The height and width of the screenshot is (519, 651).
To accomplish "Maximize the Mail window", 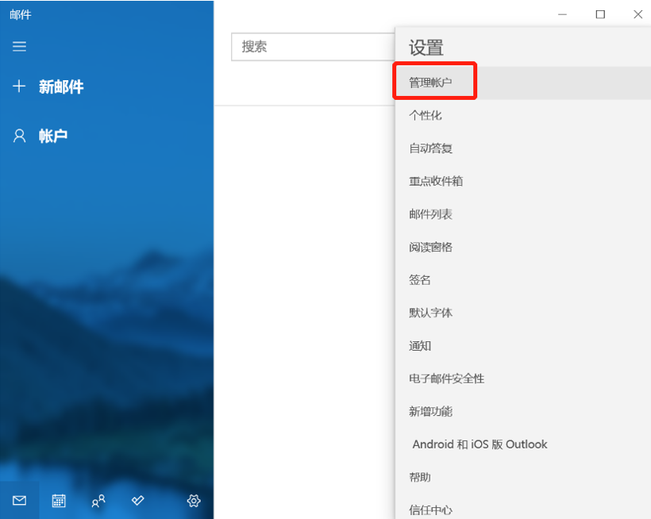I will (600, 14).
